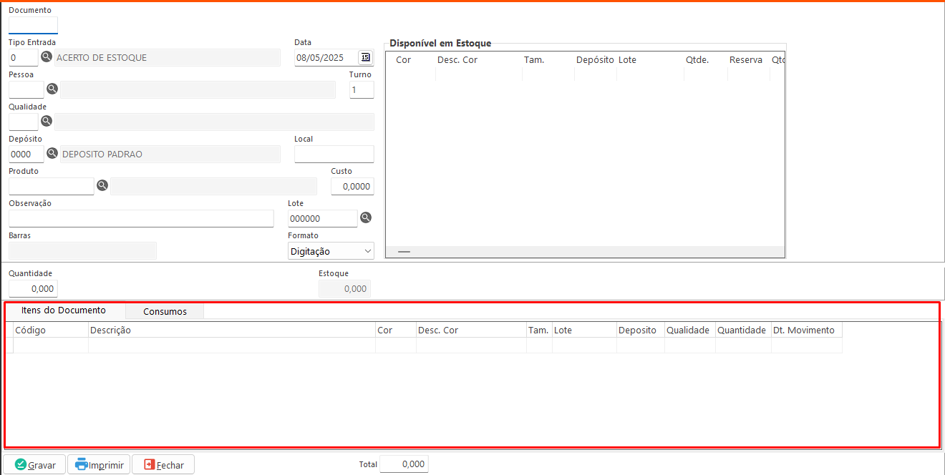
Task: Open the Pessoa lookup magnifier icon
Action: 52,89
